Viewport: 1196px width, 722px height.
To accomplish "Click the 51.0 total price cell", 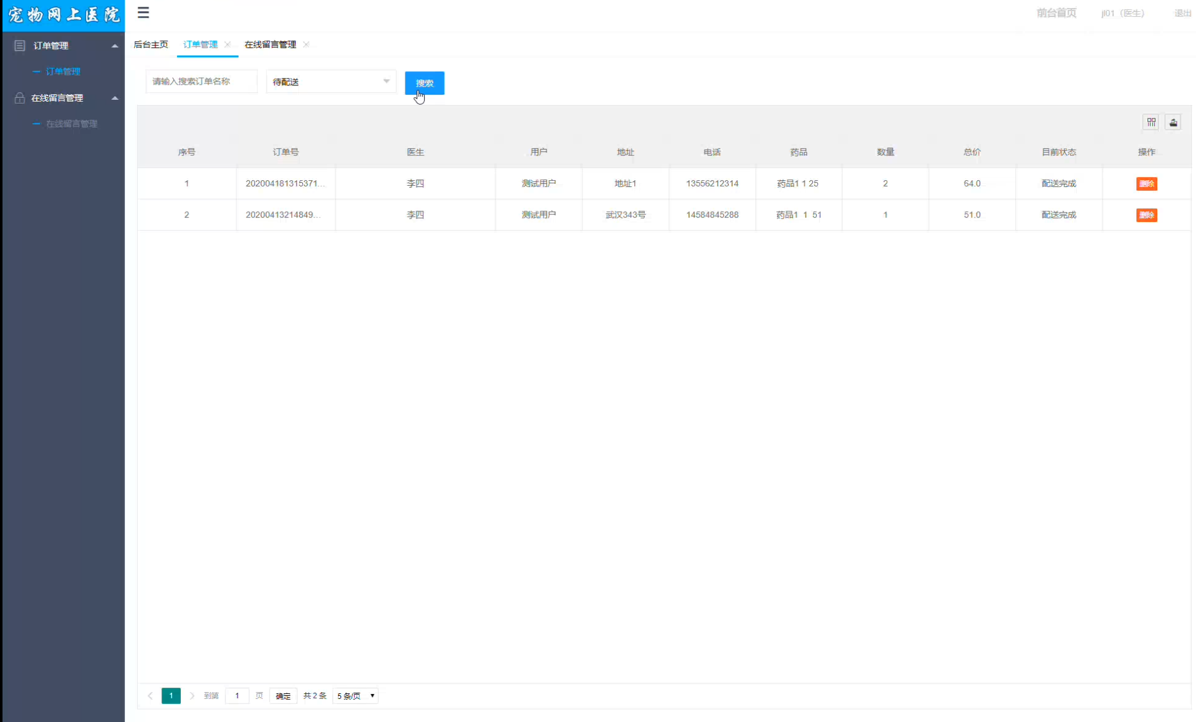I will click(x=972, y=214).
